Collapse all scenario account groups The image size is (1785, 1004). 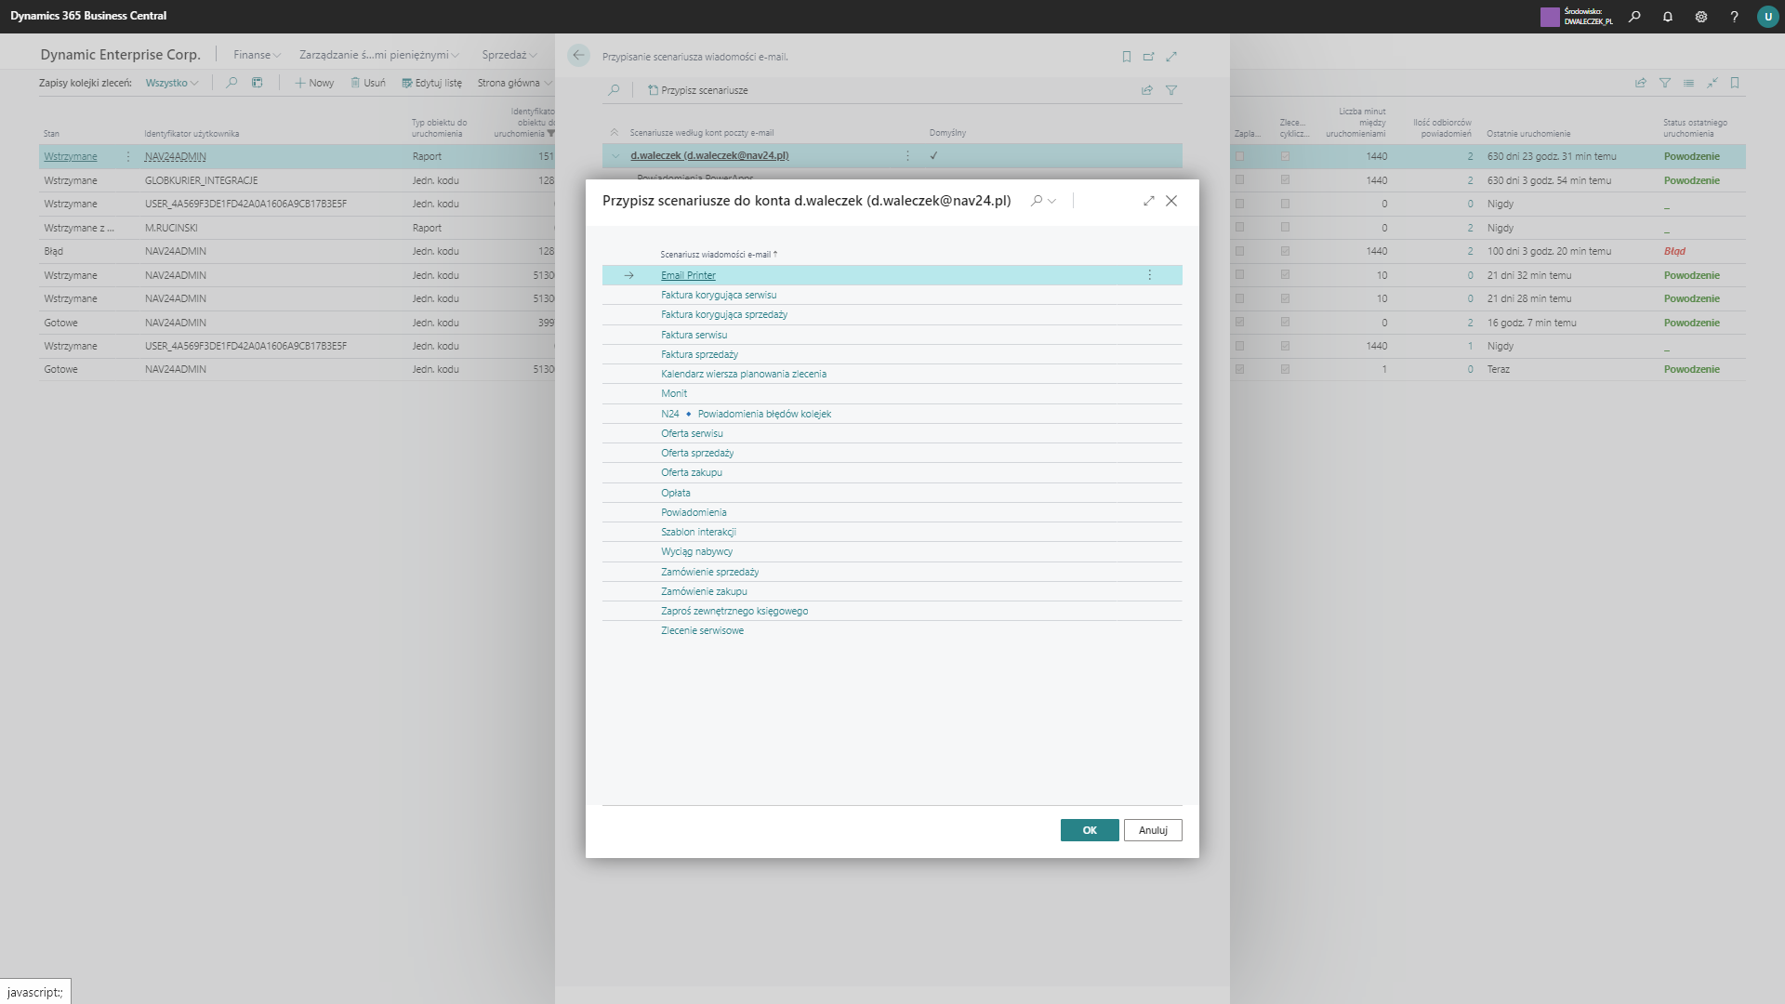tap(614, 133)
